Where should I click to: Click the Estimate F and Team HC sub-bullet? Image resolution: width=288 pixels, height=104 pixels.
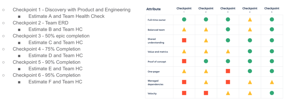pyautogui.click(x=55, y=82)
